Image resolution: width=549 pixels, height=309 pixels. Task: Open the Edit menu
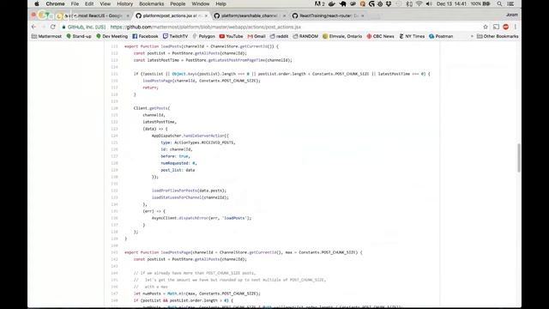tap(89, 3)
